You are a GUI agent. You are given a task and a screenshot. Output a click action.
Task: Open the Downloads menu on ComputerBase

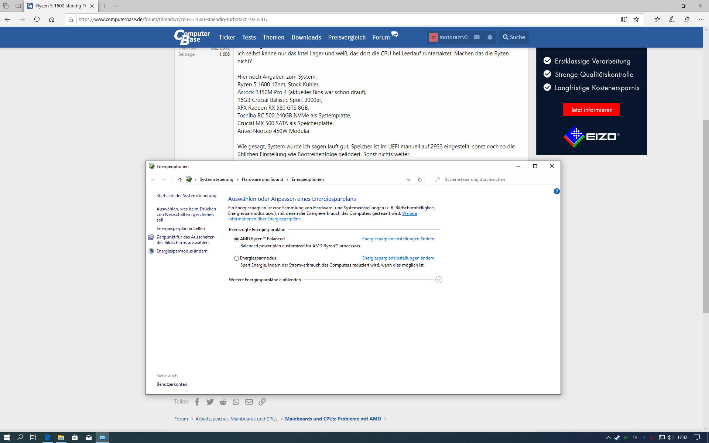coord(306,37)
